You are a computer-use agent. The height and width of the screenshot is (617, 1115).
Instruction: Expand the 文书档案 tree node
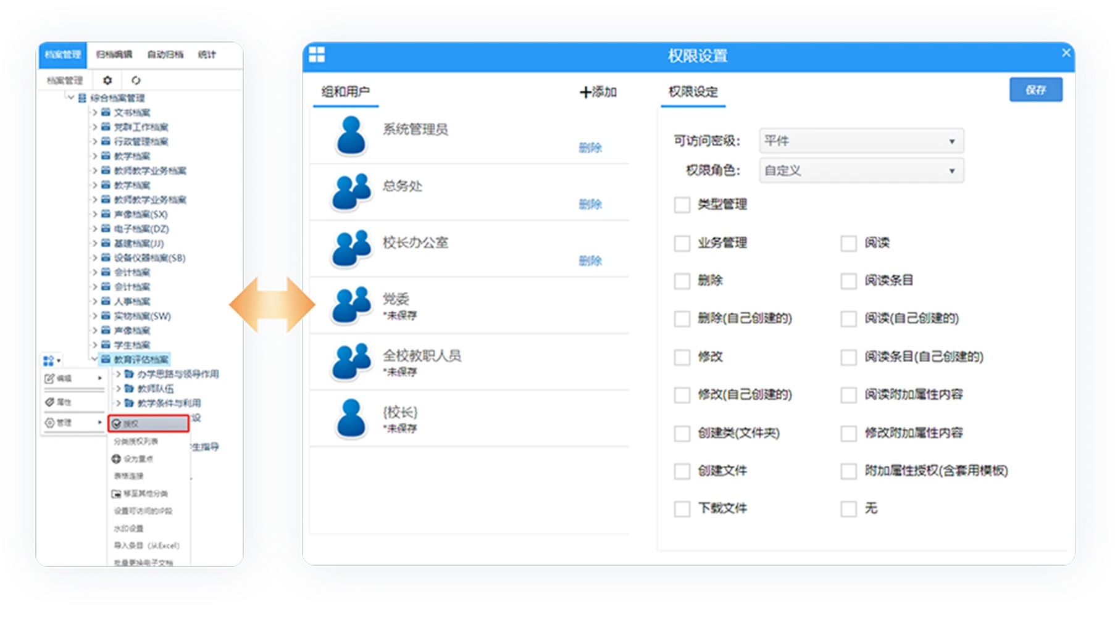[95, 112]
